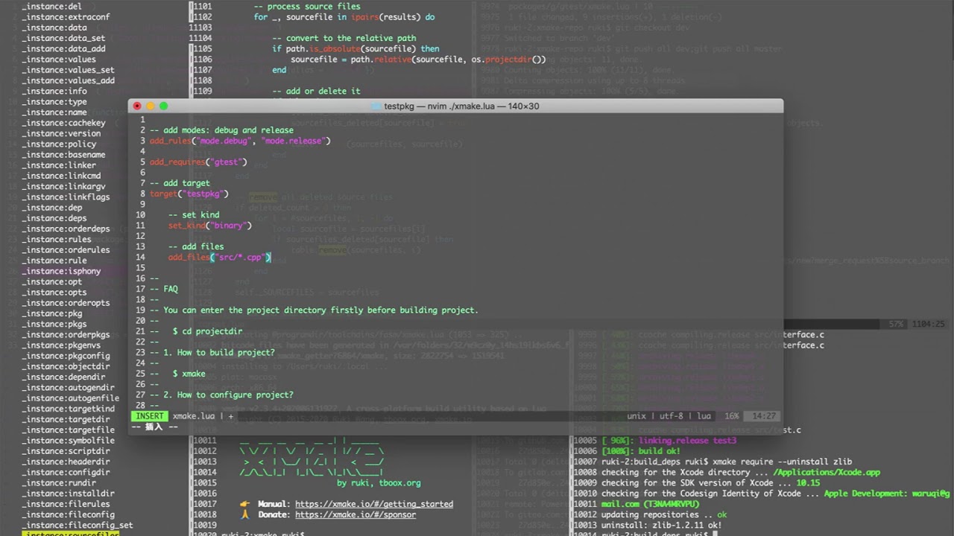
Task: Click the 14:27 cursor position indicator
Action: pyautogui.click(x=764, y=416)
